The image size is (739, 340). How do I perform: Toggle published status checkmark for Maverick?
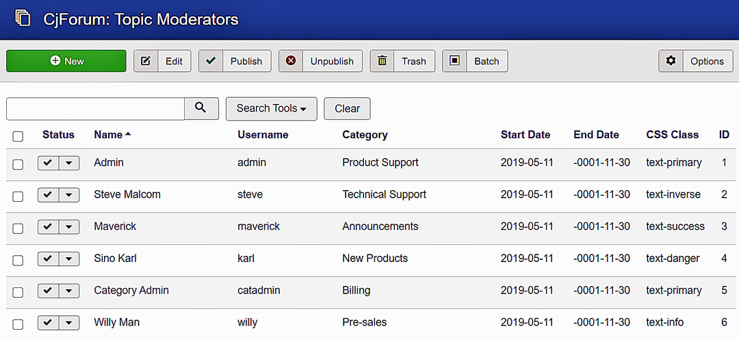click(x=48, y=227)
